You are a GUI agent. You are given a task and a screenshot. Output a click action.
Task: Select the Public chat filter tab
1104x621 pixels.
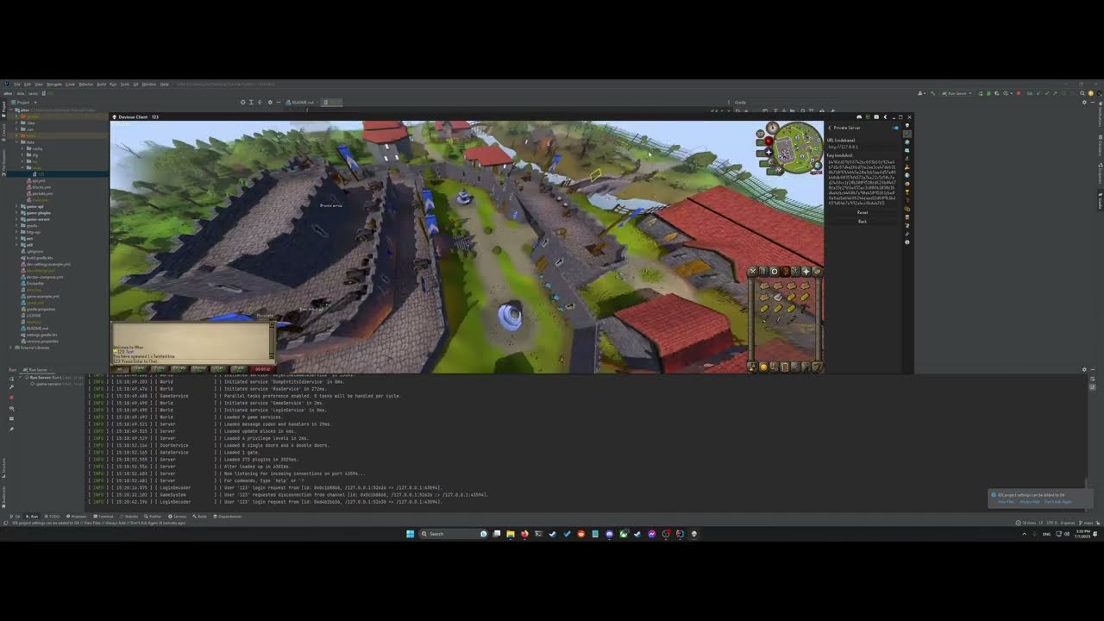[x=160, y=368]
